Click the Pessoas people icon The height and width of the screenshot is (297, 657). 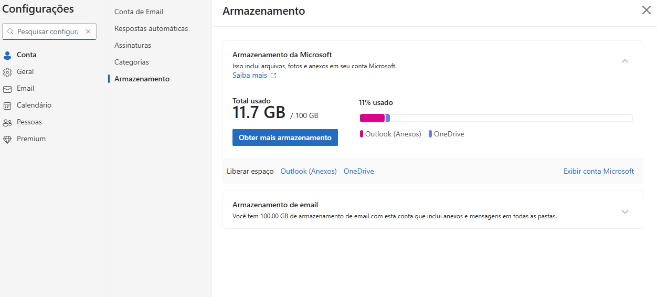pyautogui.click(x=7, y=122)
